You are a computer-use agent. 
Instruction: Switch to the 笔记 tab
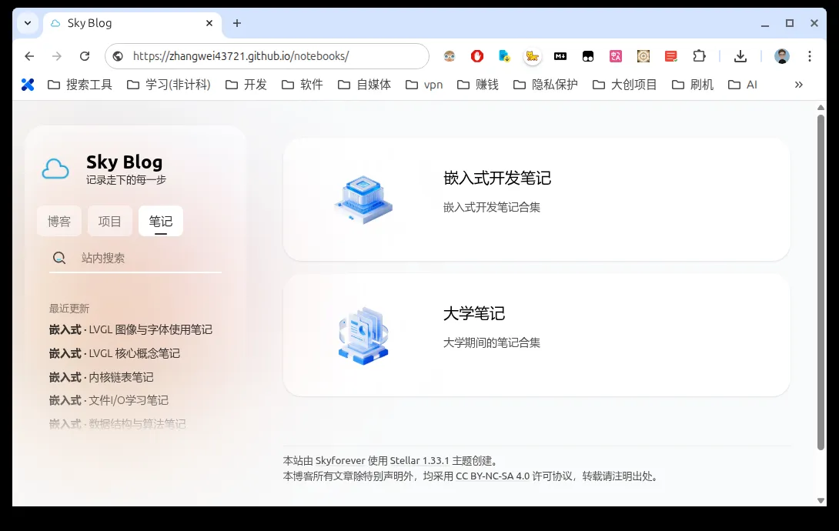point(160,221)
